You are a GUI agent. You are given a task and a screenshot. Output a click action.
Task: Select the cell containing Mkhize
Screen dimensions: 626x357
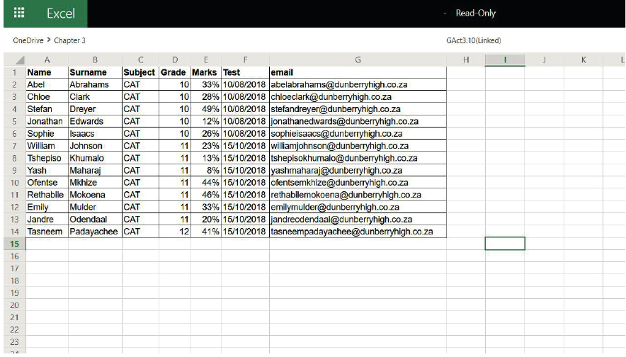[95, 183]
